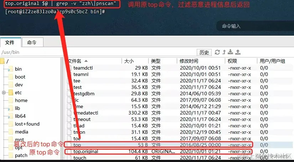294x162 pixels.
Task: Open the 历史 history button
Action: pyautogui.click(x=204, y=52)
